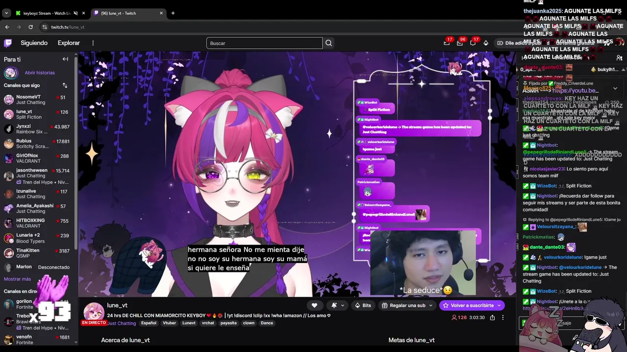Image resolution: width=627 pixels, height=352 pixels.
Task: Open Siguiendo navigation item
Action: click(x=34, y=43)
